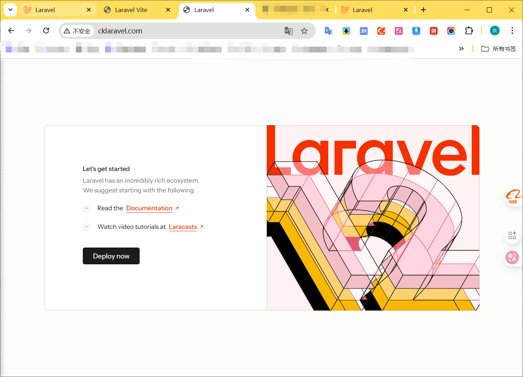Open the pink translation extension in toolbar
Screen dimensions: 523x377
point(399,31)
